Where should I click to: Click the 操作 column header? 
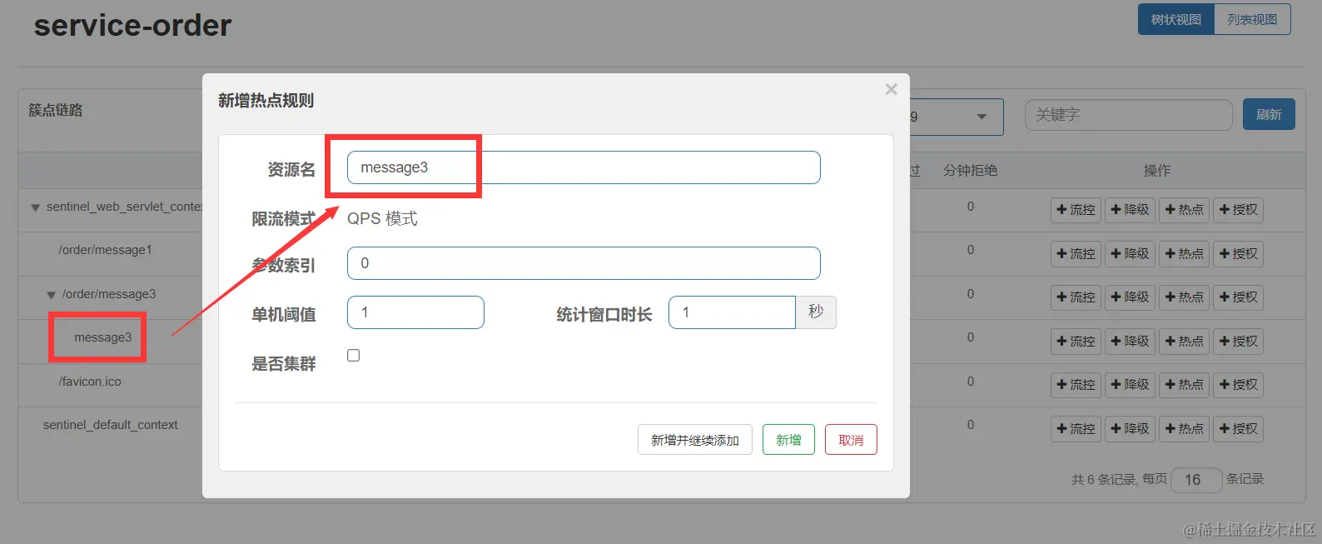(1157, 170)
